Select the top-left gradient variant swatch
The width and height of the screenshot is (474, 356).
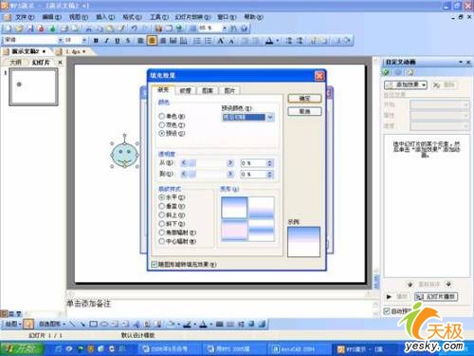[234, 207]
